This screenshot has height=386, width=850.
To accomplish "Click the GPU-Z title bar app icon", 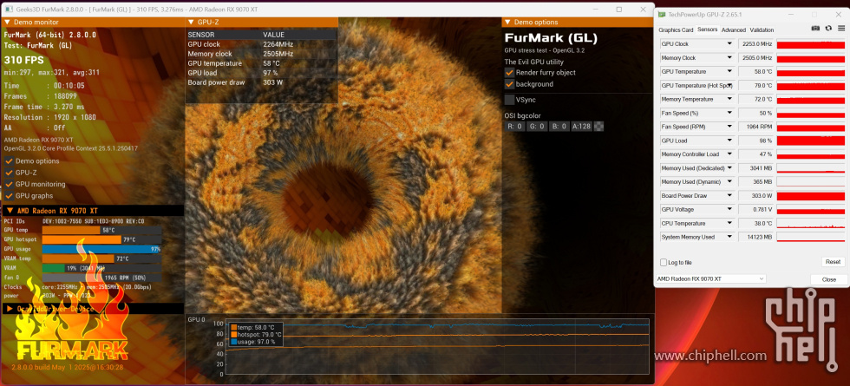I will (x=662, y=15).
